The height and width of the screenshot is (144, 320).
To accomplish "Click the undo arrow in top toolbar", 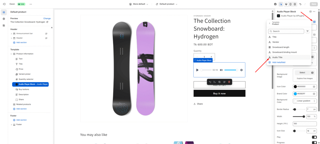I will [300, 4].
